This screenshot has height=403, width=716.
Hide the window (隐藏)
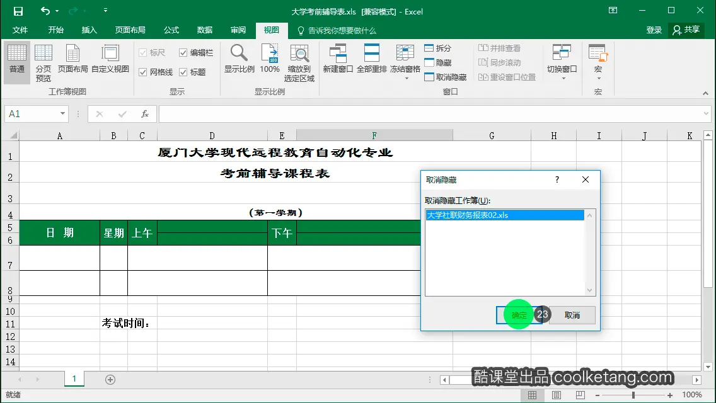[438, 62]
